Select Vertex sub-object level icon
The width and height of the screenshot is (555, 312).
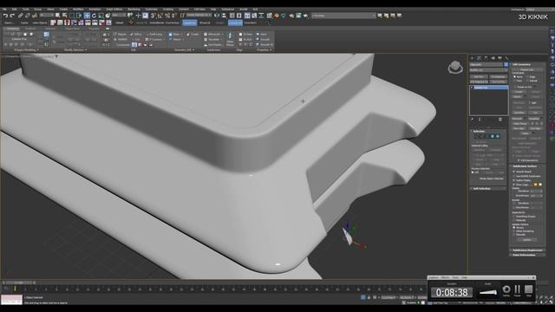476,136
